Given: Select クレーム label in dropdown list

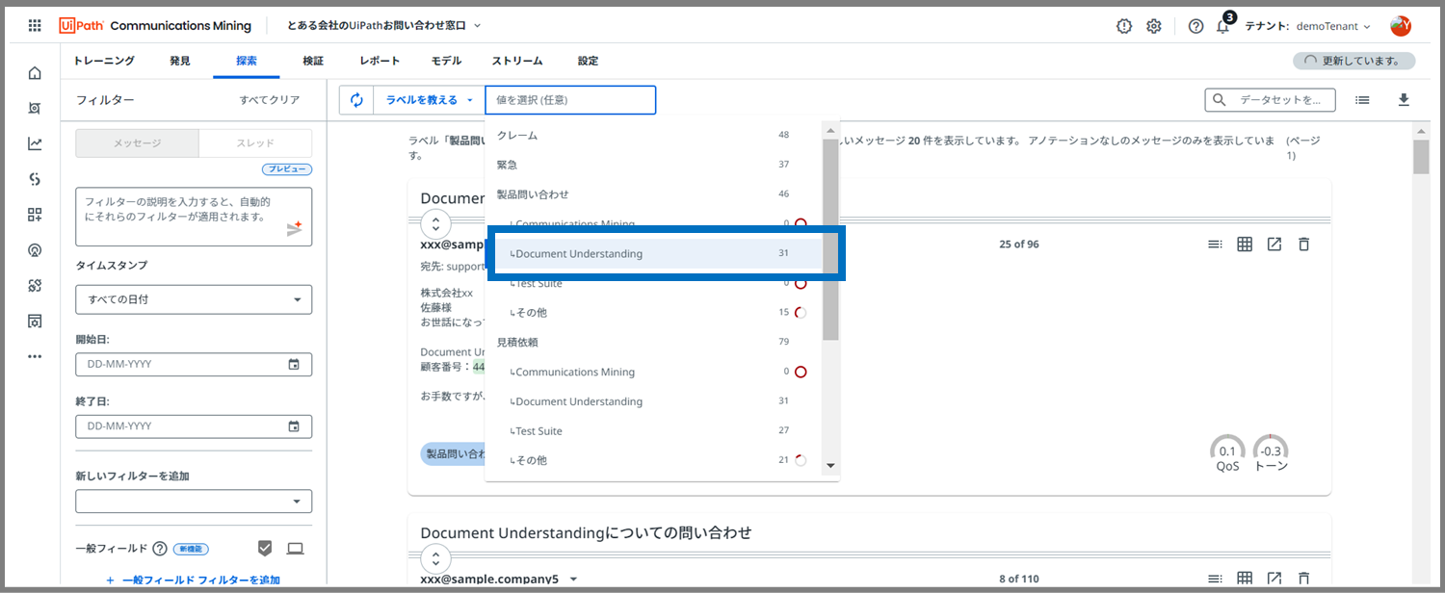Looking at the screenshot, I should [x=653, y=136].
